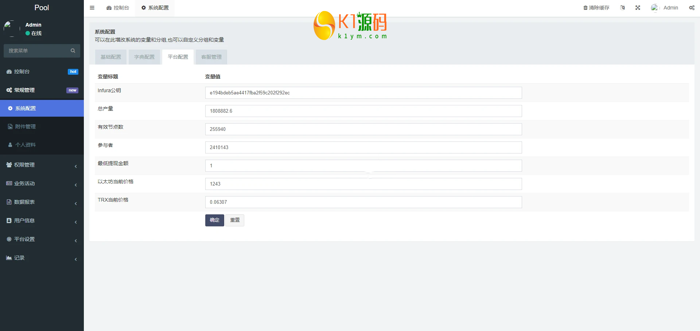Open 个人资料 sidebar item
The height and width of the screenshot is (331, 700).
[42, 145]
